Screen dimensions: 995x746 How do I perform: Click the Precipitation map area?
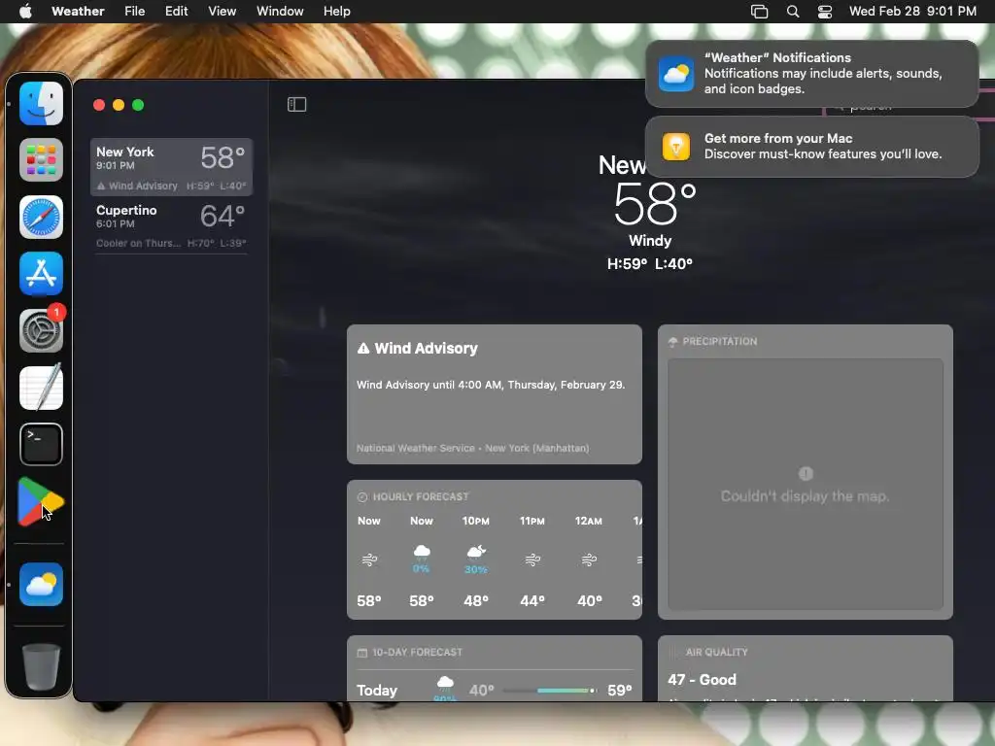click(806, 485)
